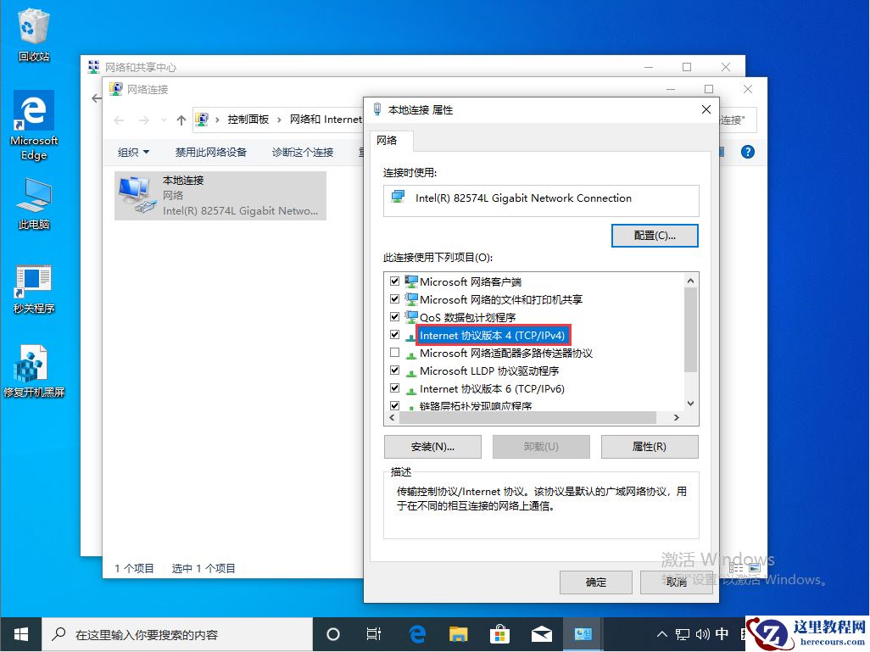The width and height of the screenshot is (870, 652).
Task: Launch the 修复开机黑屏 desktop shortcut
Action: [32, 365]
